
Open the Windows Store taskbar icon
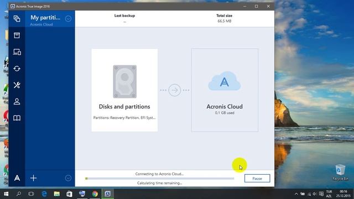(69, 194)
